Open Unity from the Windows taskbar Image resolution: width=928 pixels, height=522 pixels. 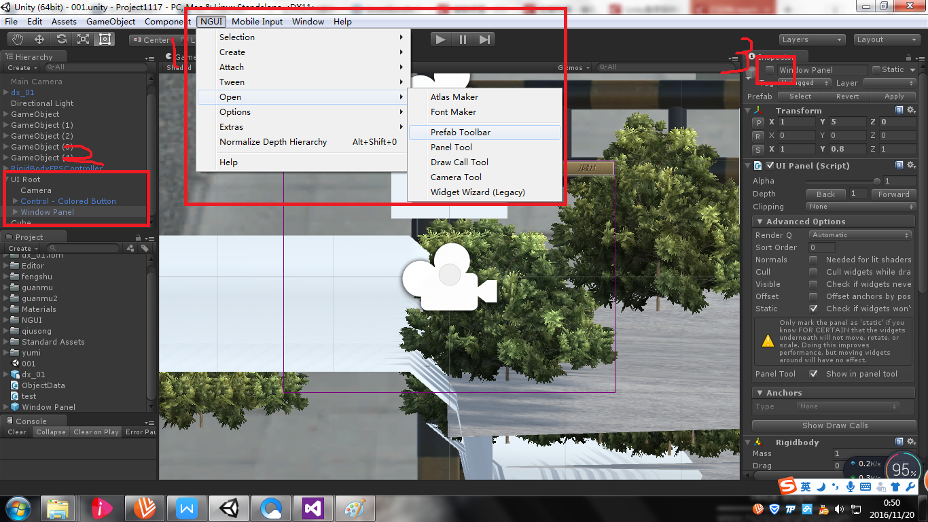229,508
